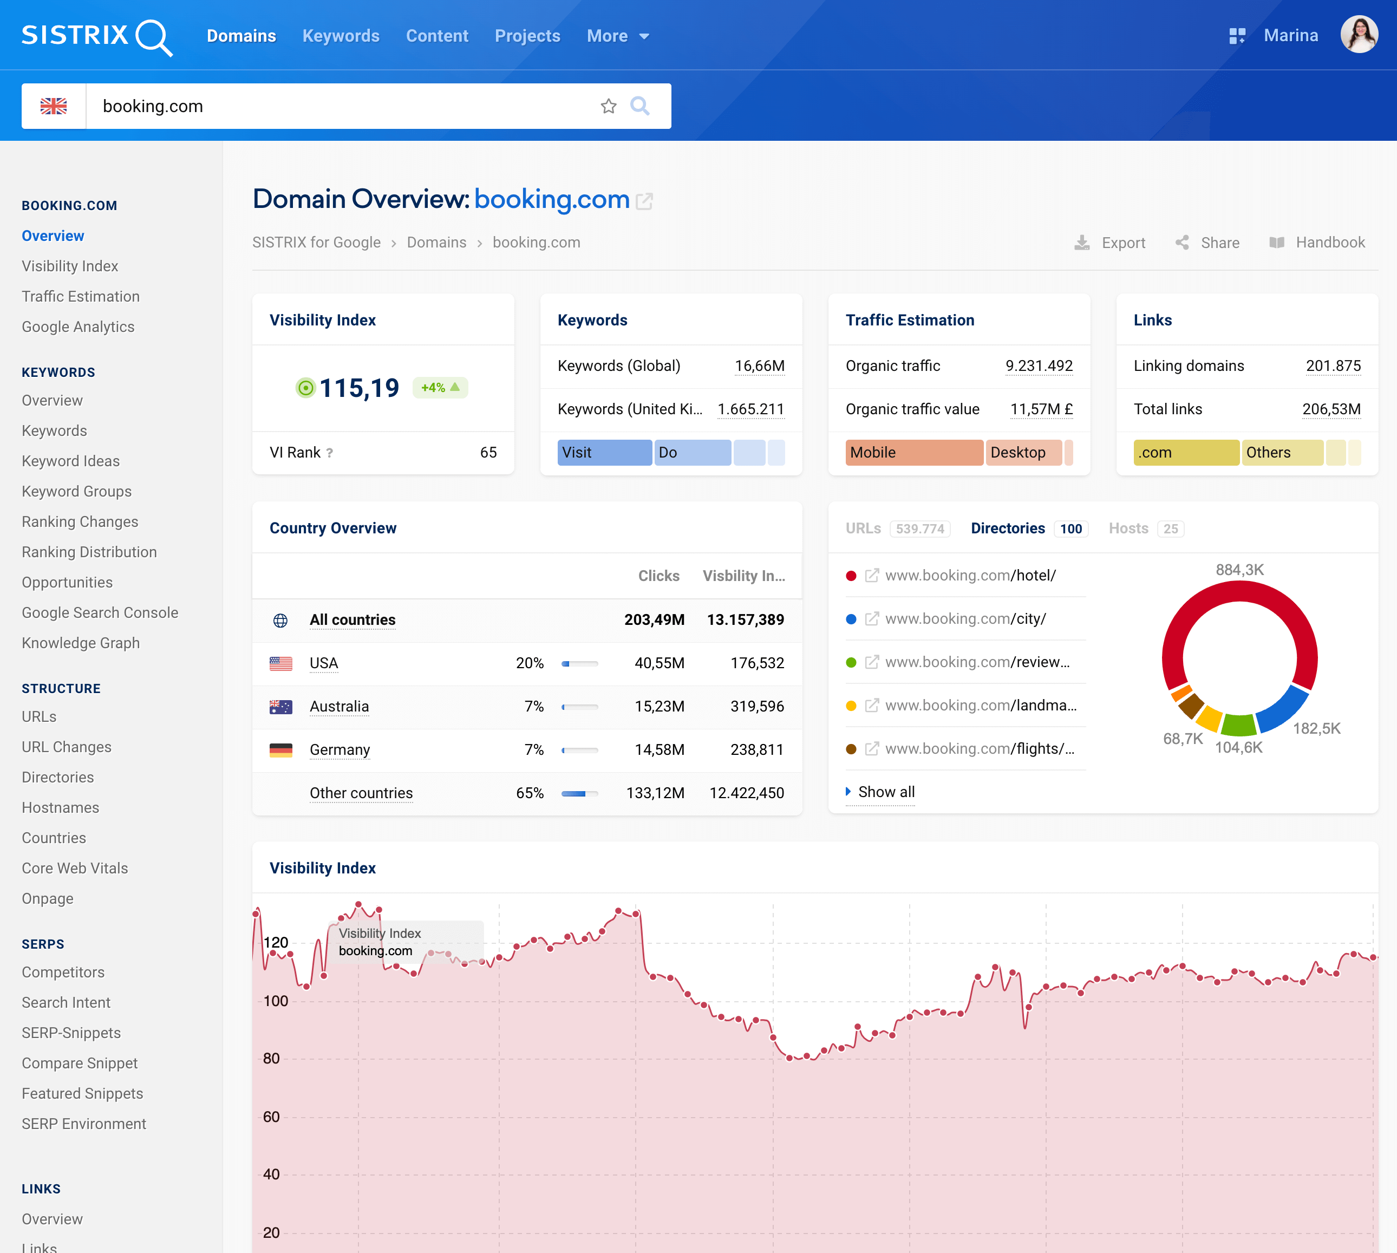1397x1253 pixels.
Task: Open Visibility Index in the sidebar
Action: 69,266
